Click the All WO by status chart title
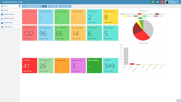Image resolution: width=181 pixels, height=102 pixels. click(143, 43)
